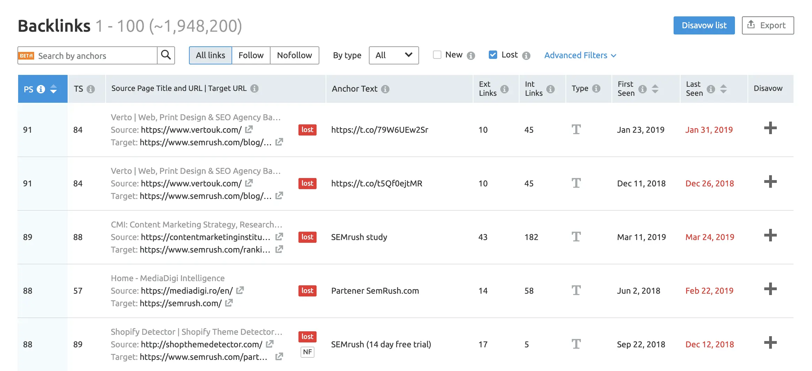Image resolution: width=812 pixels, height=371 pixels.
Task: Select the All links tab
Action: coord(210,55)
